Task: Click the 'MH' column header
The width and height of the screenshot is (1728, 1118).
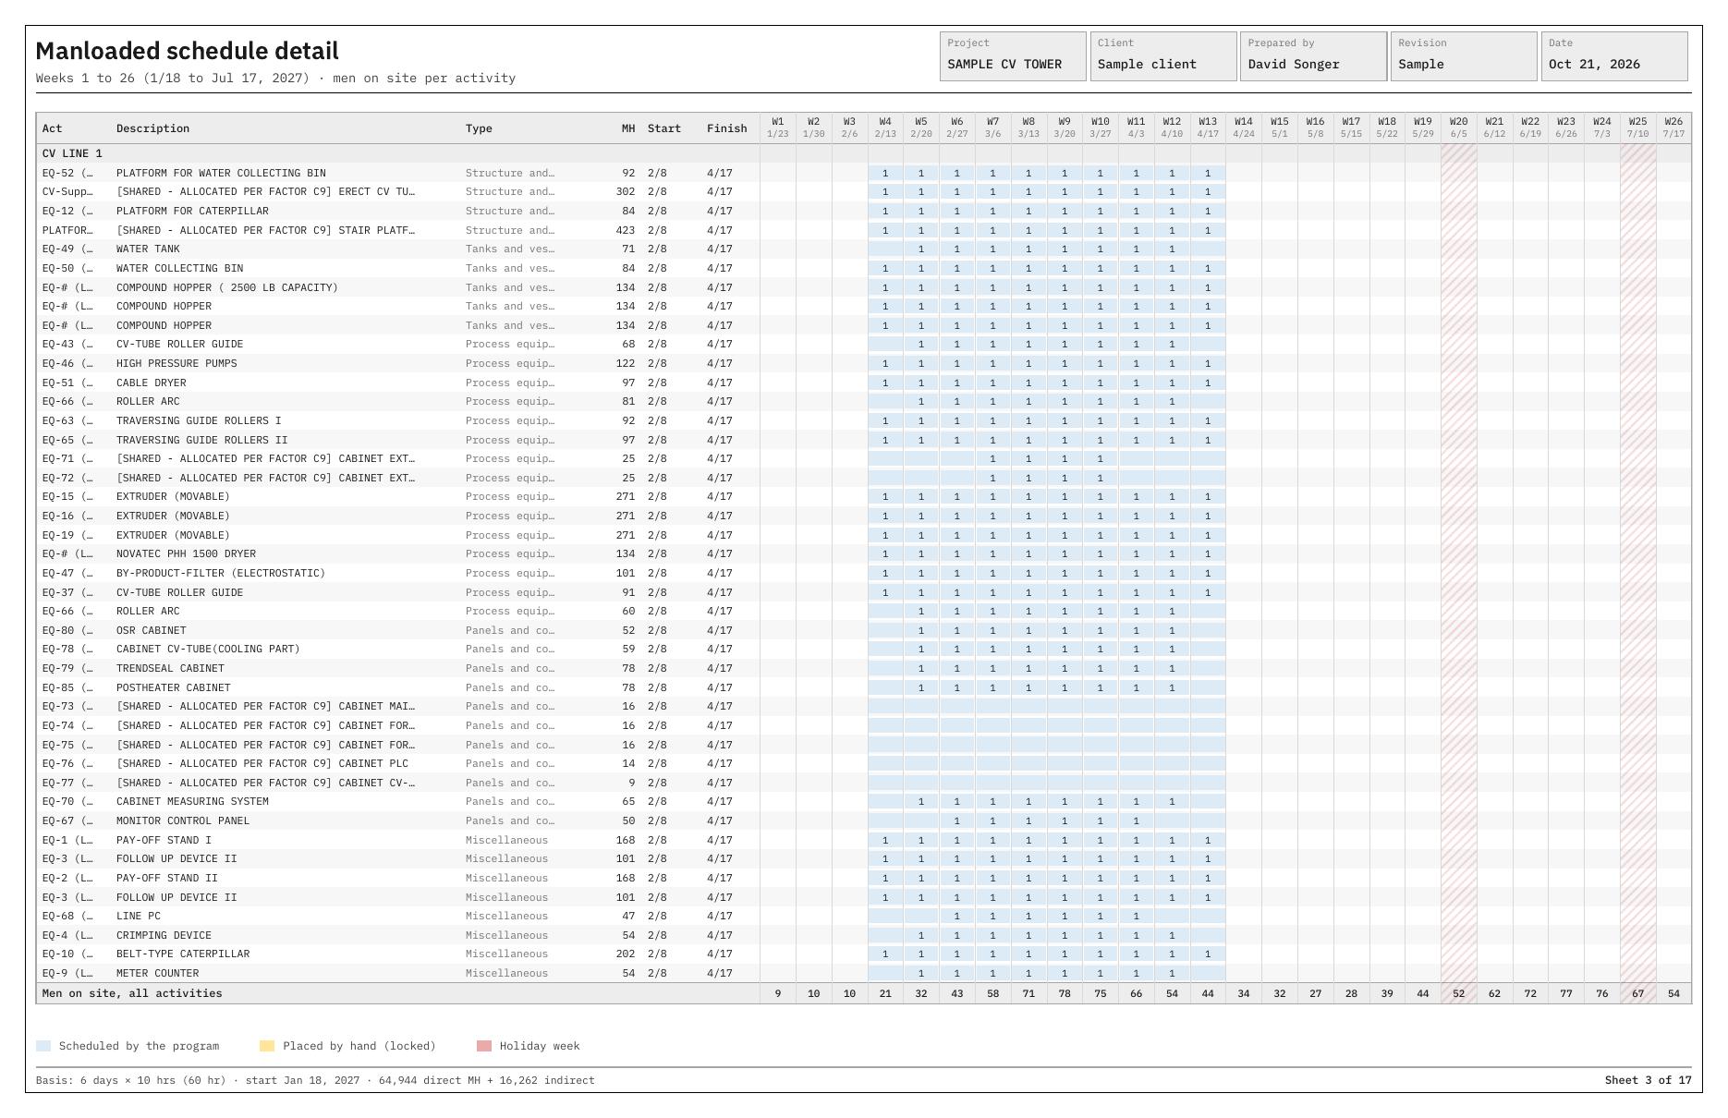Action: click(628, 128)
